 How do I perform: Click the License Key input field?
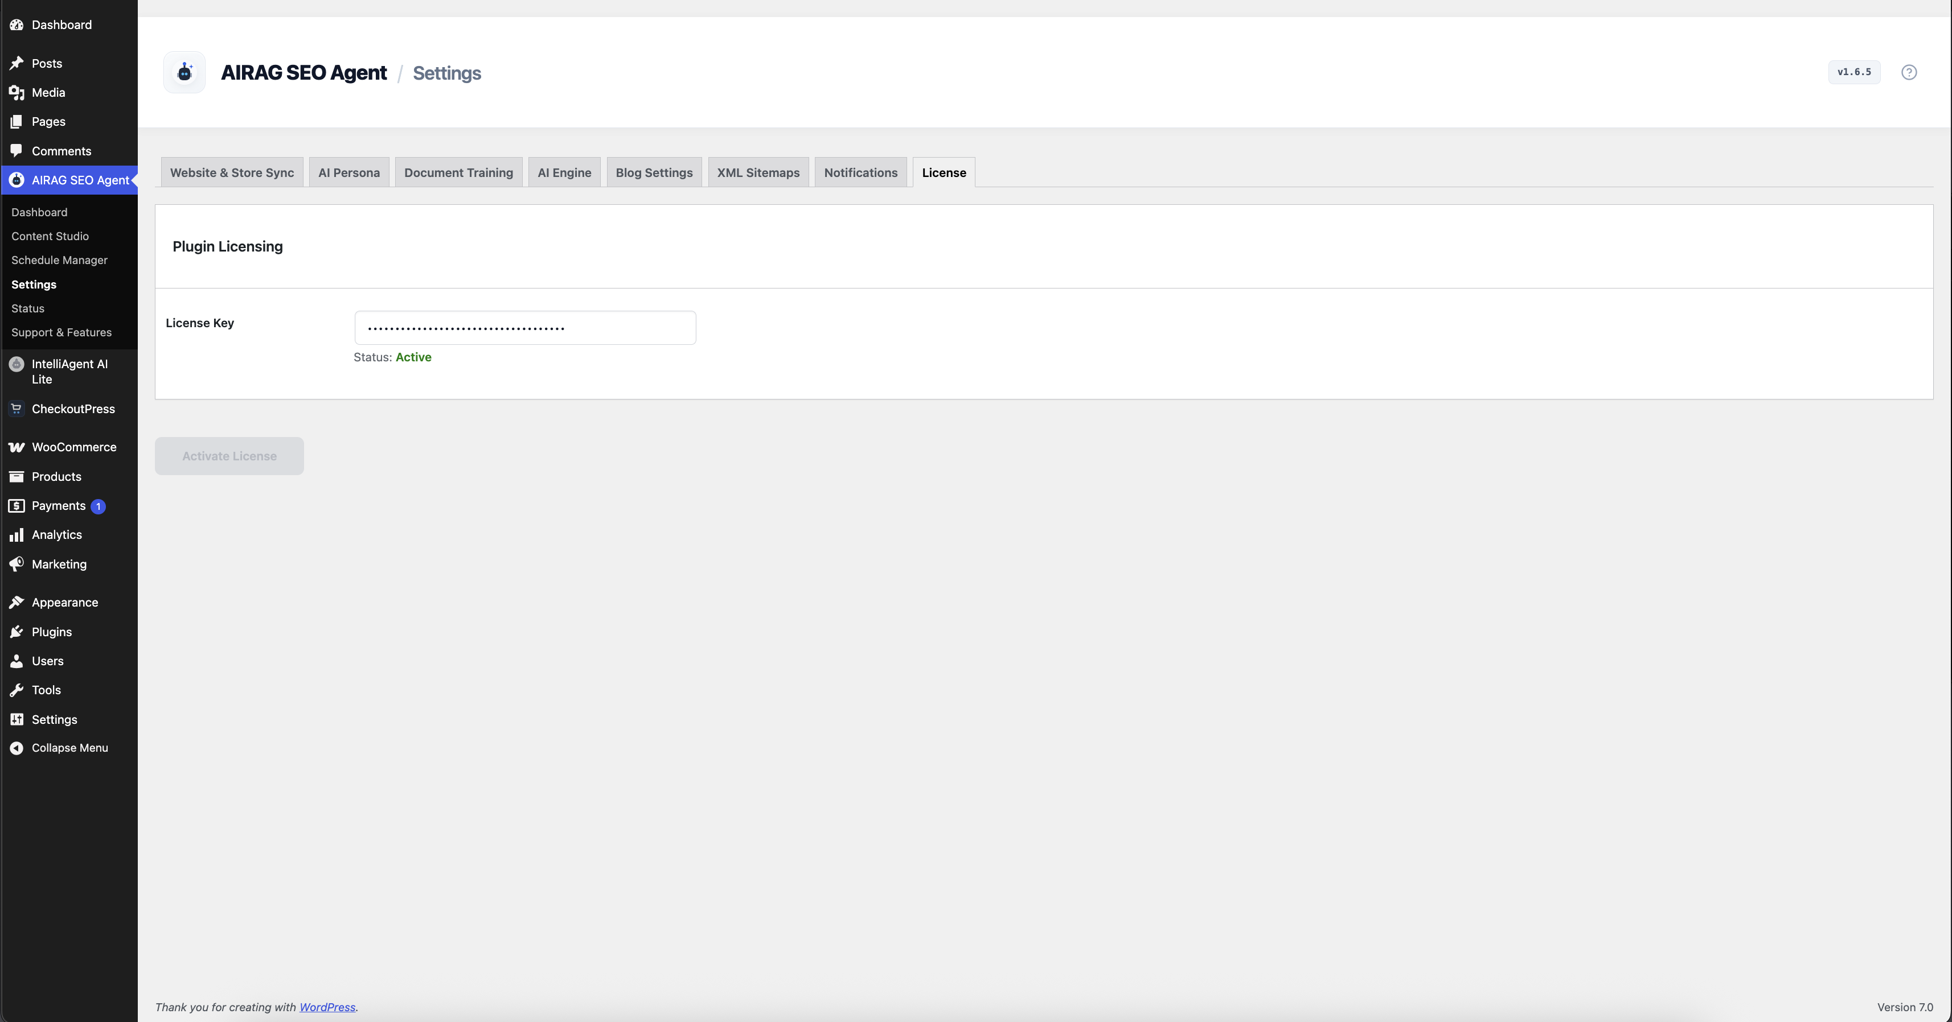tap(525, 328)
